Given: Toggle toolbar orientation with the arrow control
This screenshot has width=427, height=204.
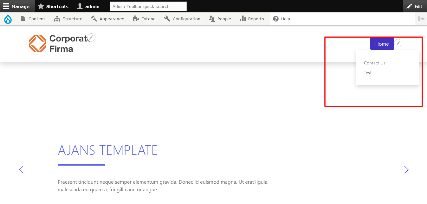Looking at the screenshot, I should tap(421, 19).
